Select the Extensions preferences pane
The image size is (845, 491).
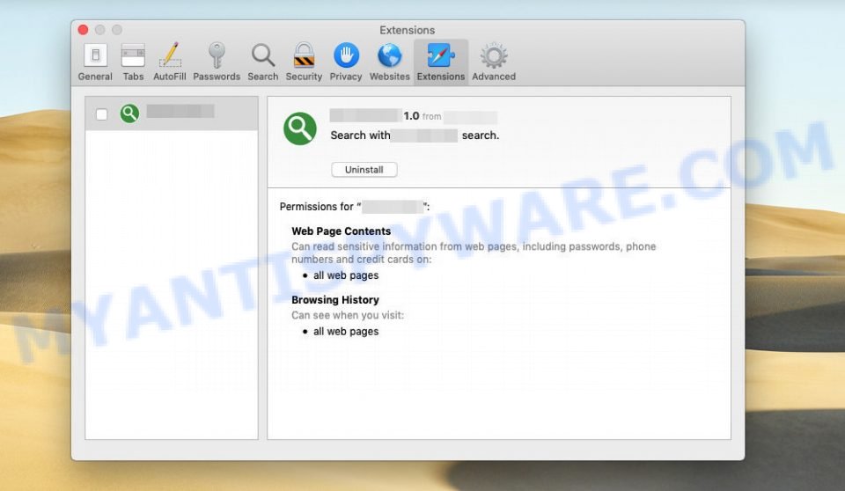point(441,62)
